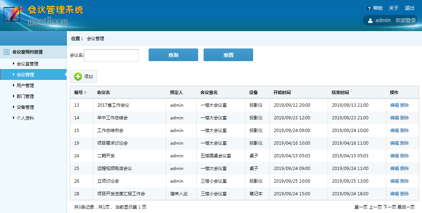Click start time 2019/04/15 05:03
Viewport: 422px width, 213px height.
(x=292, y=156)
